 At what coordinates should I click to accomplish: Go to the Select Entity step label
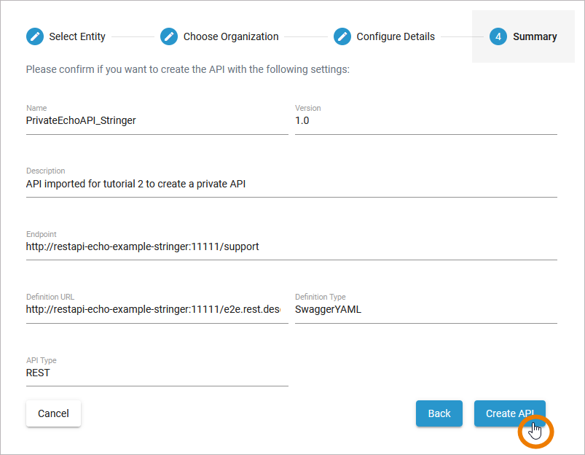click(77, 36)
